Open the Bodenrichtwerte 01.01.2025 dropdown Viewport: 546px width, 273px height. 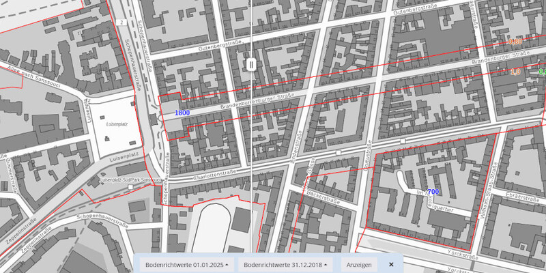click(x=187, y=265)
